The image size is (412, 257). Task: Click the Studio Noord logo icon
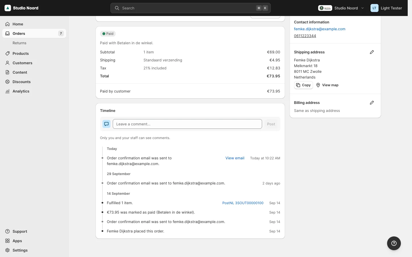[8, 8]
